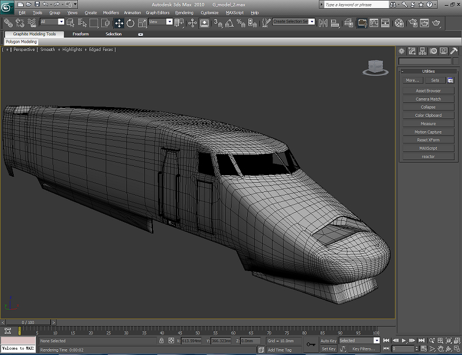Click the time slider showing 0 / 100
Image resolution: width=462 pixels, height=355 pixels.
(x=28, y=322)
